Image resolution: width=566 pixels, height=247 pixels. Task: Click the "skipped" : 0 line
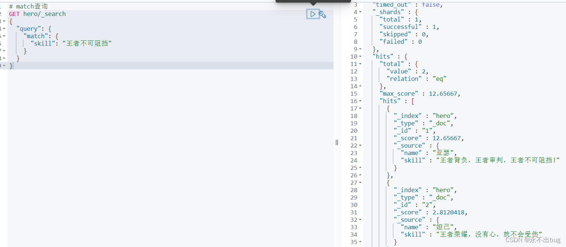[x=404, y=34]
